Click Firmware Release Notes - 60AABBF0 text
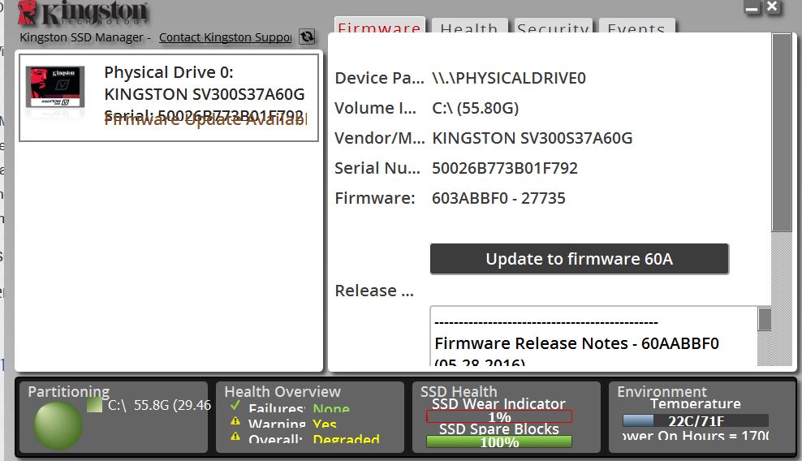Screen dimensions: 802x461 click(577, 343)
